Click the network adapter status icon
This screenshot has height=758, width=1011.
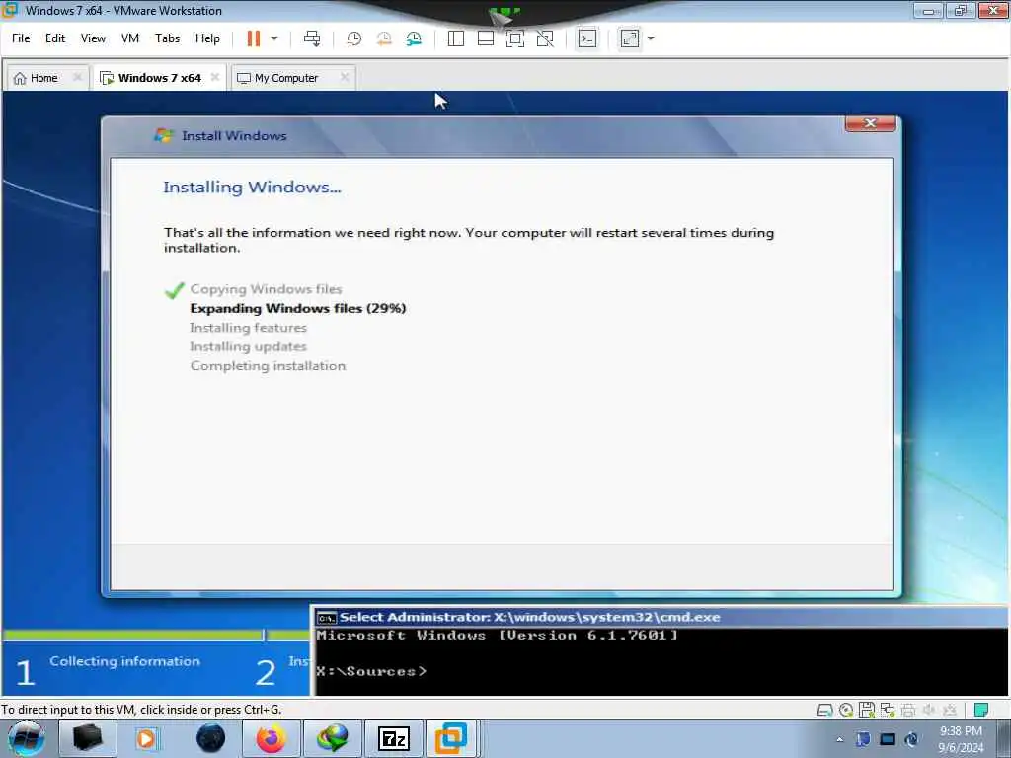(888, 710)
